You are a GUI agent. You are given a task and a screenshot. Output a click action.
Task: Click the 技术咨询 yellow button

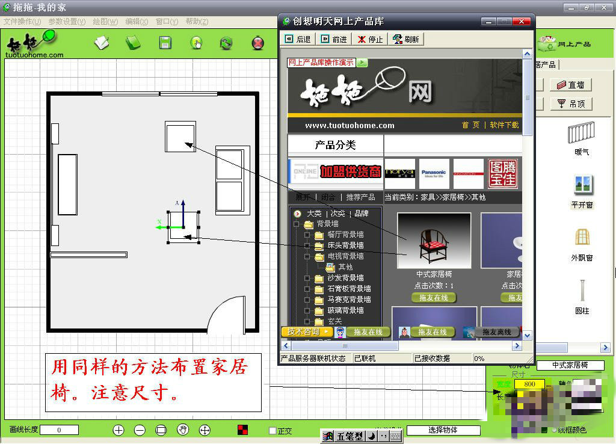(307, 332)
